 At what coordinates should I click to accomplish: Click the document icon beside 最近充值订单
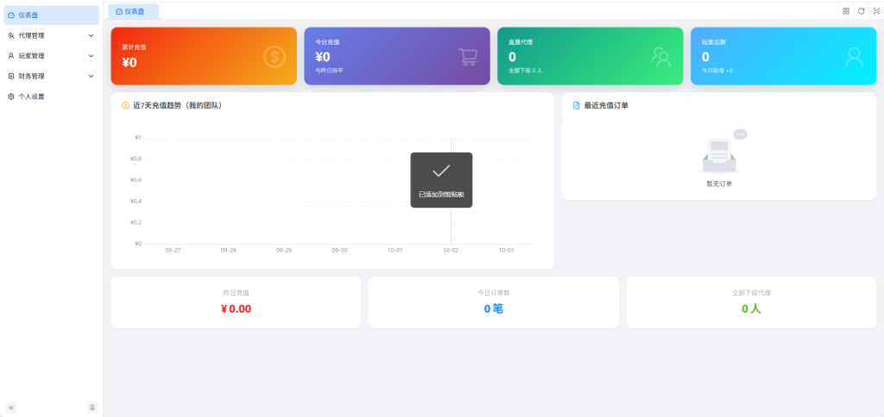coord(576,105)
